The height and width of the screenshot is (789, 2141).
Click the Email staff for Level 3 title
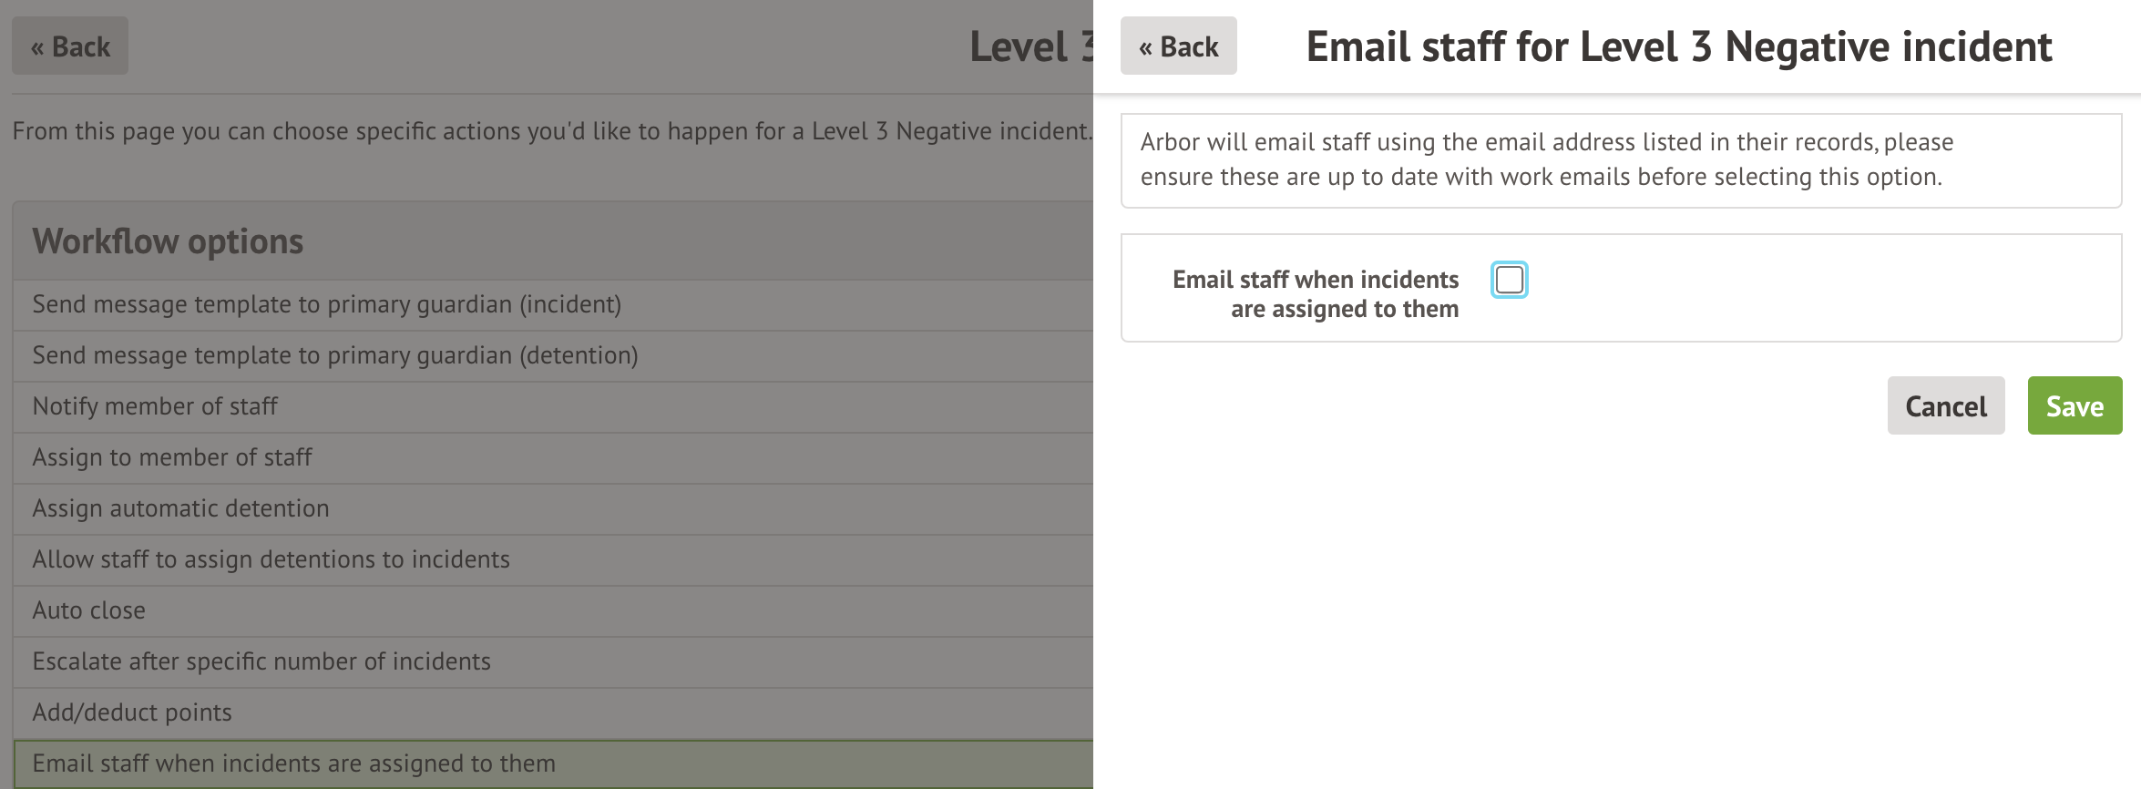click(1678, 46)
